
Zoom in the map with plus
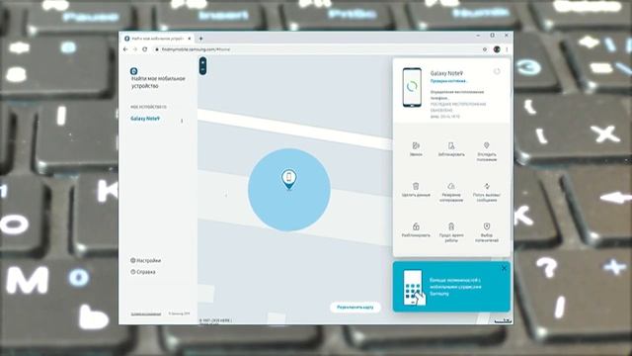click(202, 61)
